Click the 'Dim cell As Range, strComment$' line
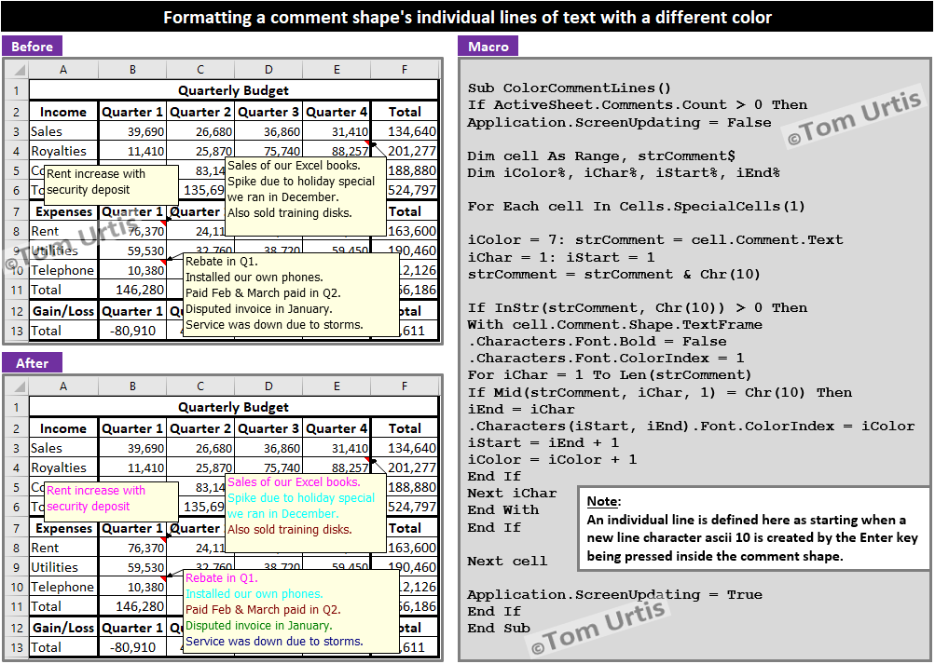The width and height of the screenshot is (935, 664). (x=601, y=156)
